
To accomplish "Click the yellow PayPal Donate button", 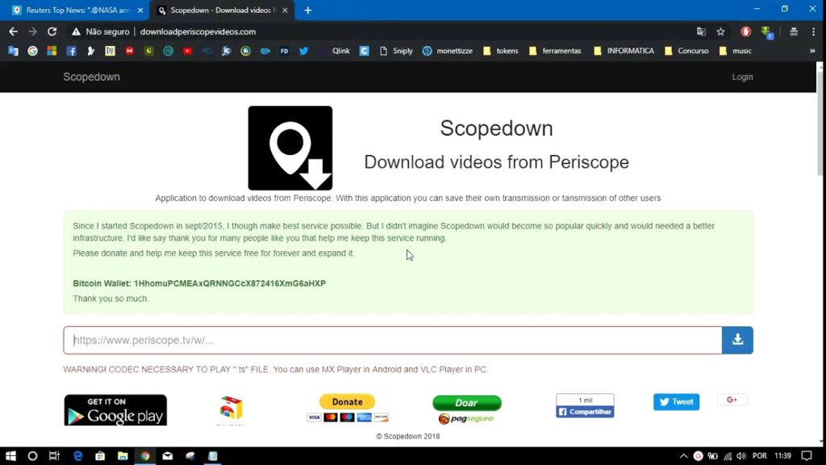I will [347, 402].
